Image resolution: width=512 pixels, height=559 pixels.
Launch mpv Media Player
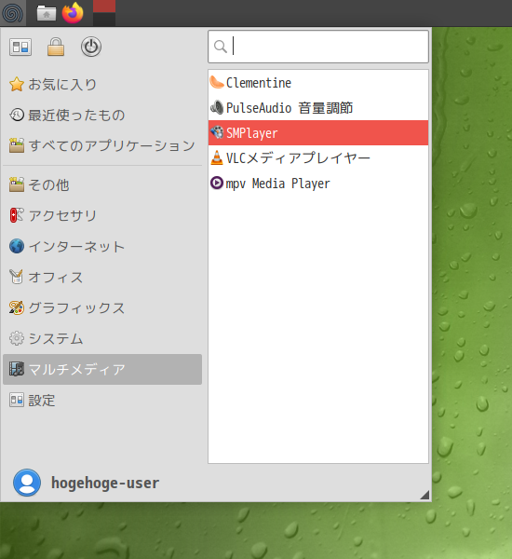(x=318, y=184)
